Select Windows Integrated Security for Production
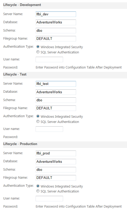Screen dimensions: 127x212 pyautogui.click(x=38, y=186)
